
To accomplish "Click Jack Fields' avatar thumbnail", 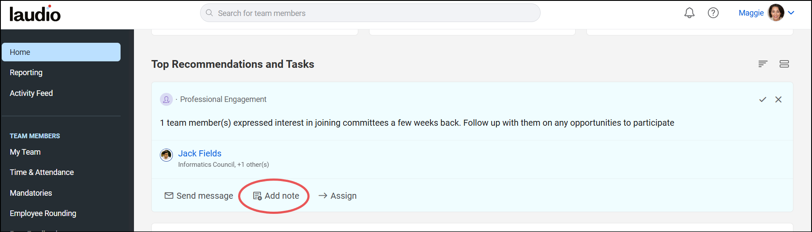I will click(x=166, y=155).
